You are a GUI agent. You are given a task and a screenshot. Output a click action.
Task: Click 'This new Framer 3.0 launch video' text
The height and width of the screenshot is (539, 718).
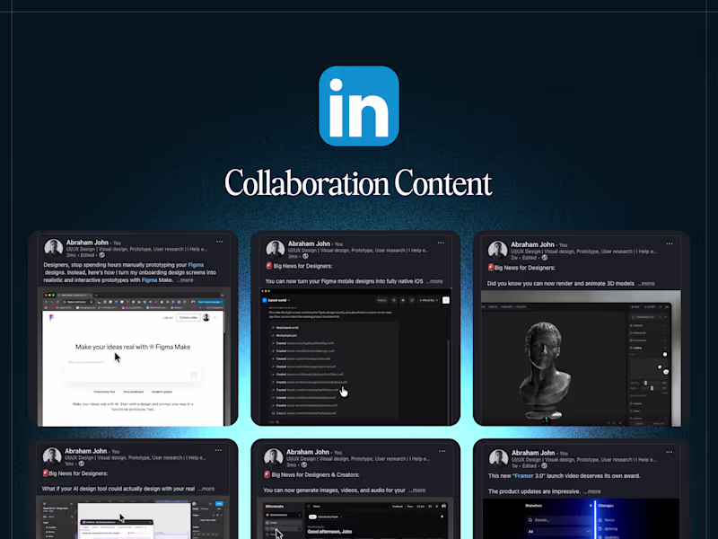coord(565,476)
